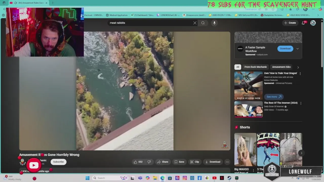Open YouTube notifications bell
Screen dimensions: 324x182
click(303, 23)
